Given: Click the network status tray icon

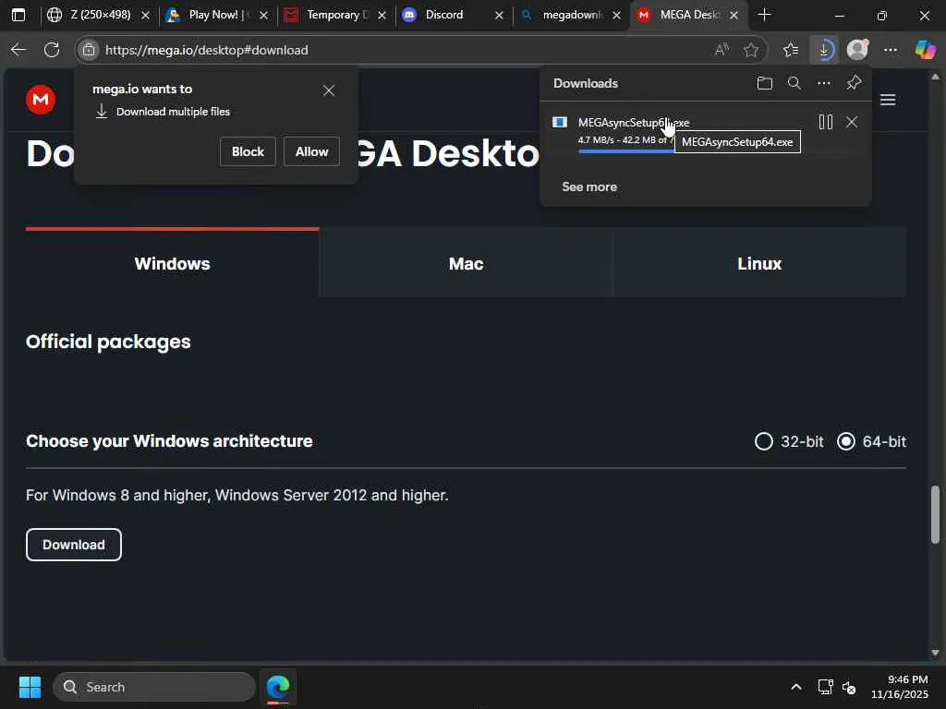Looking at the screenshot, I should coord(825,687).
